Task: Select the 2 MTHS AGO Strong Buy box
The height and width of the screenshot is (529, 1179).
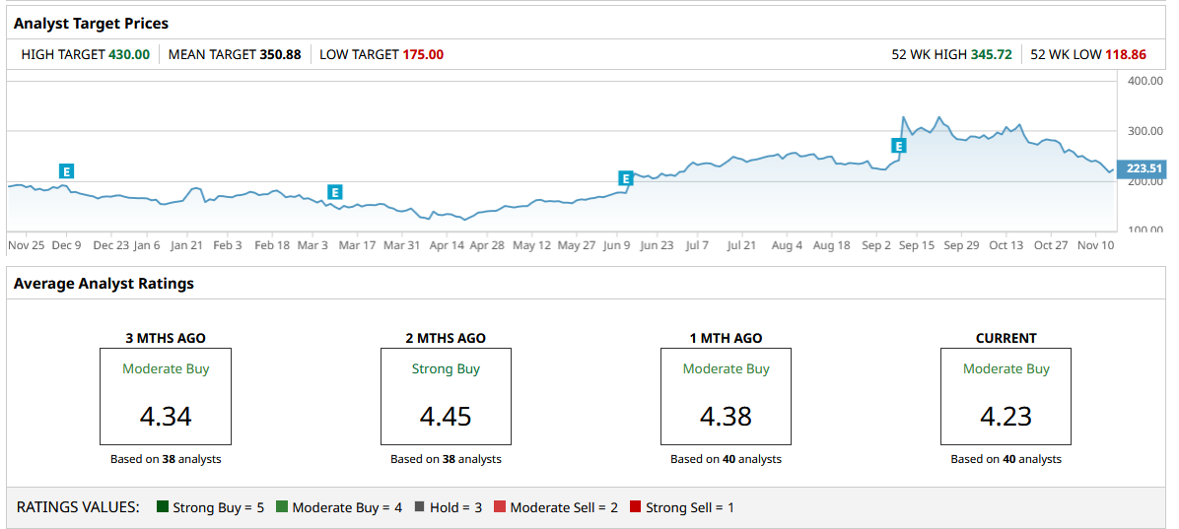Action: pyautogui.click(x=446, y=396)
